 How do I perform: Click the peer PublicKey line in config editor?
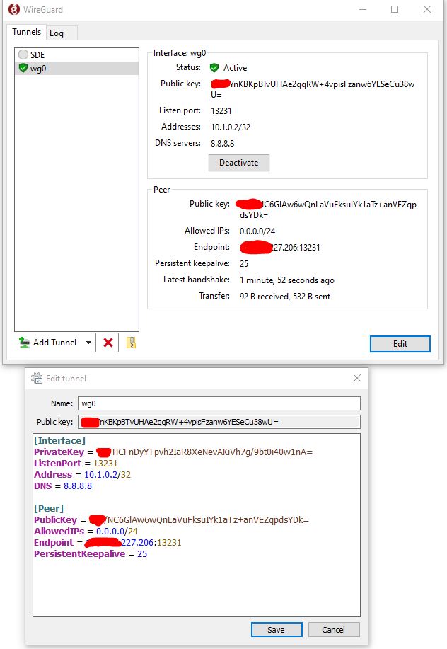pyautogui.click(x=172, y=520)
